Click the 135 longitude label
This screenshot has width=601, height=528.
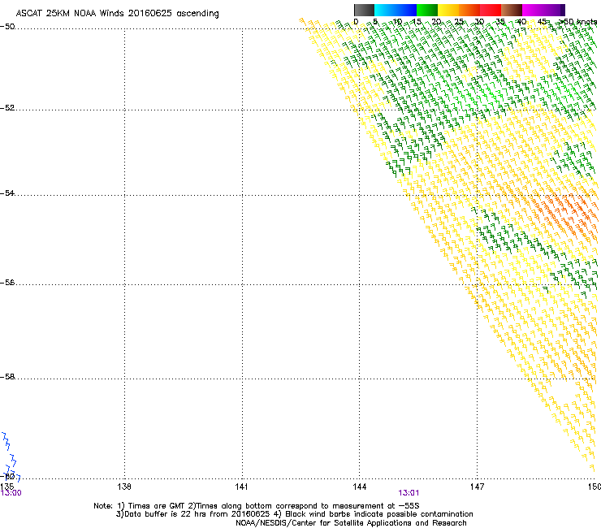coord(6,487)
